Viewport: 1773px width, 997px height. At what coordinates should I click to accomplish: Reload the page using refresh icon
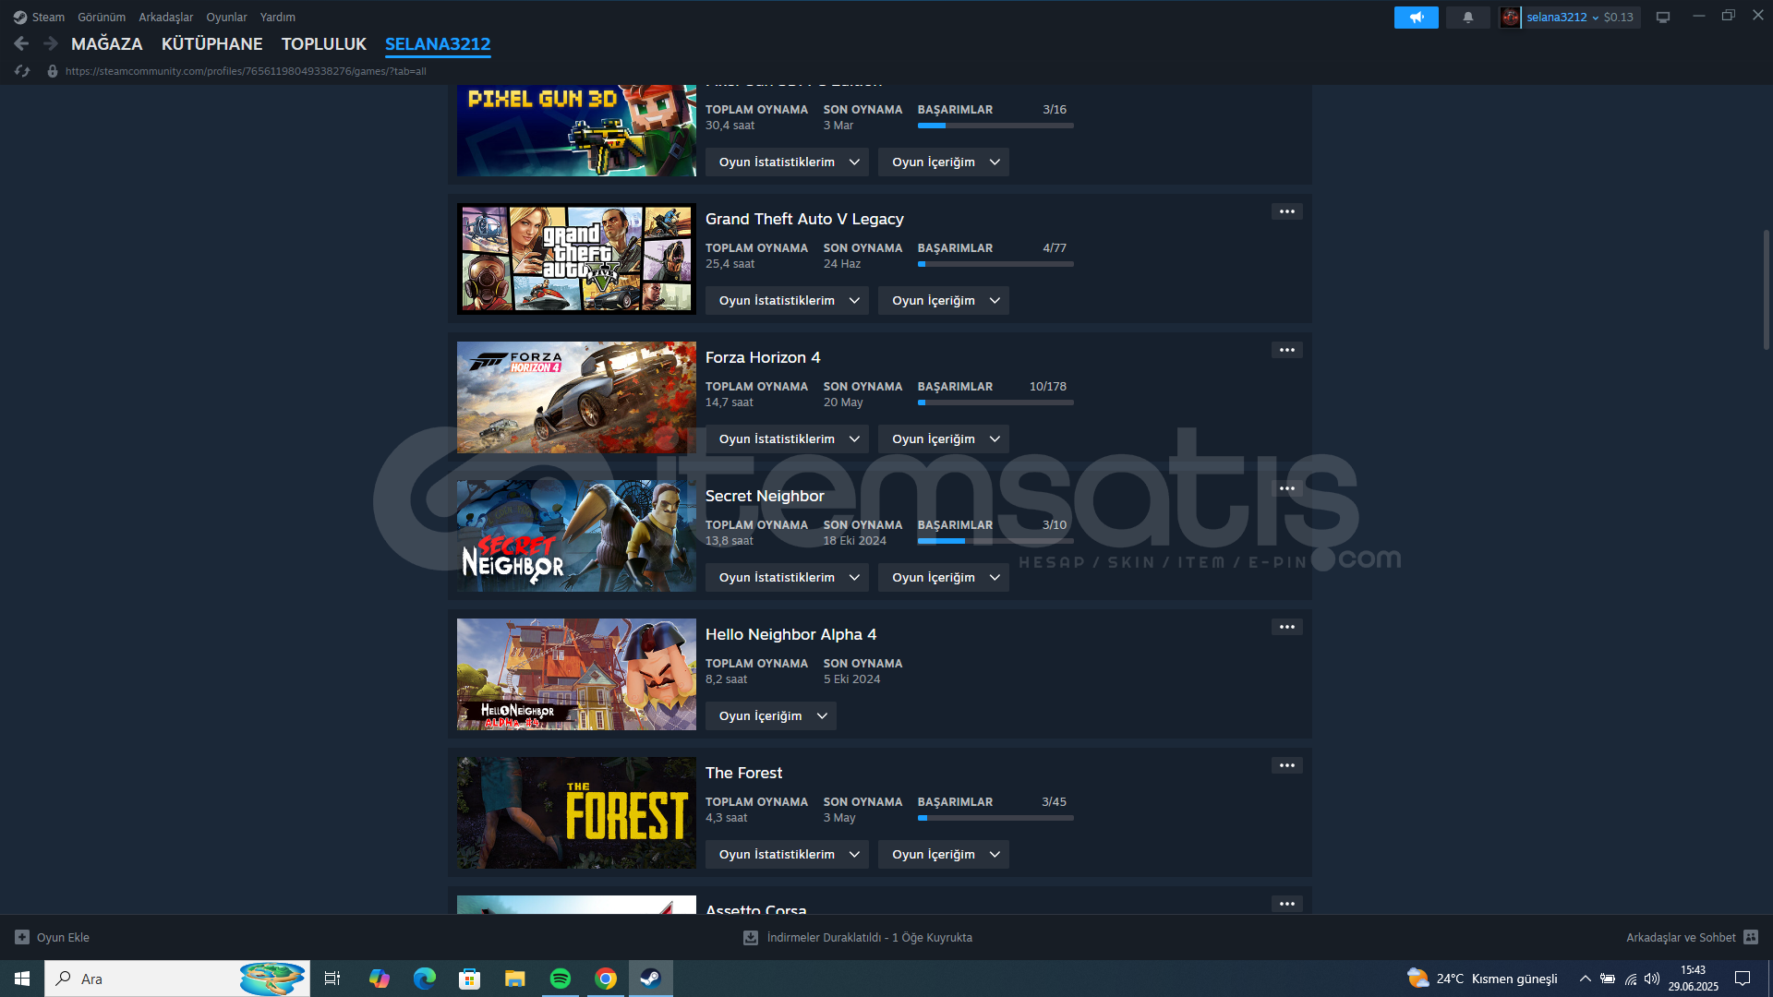pyautogui.click(x=22, y=71)
